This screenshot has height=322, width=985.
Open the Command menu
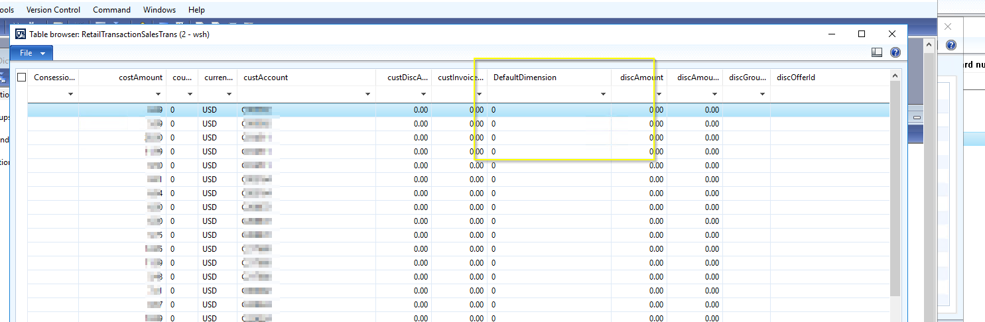[111, 10]
